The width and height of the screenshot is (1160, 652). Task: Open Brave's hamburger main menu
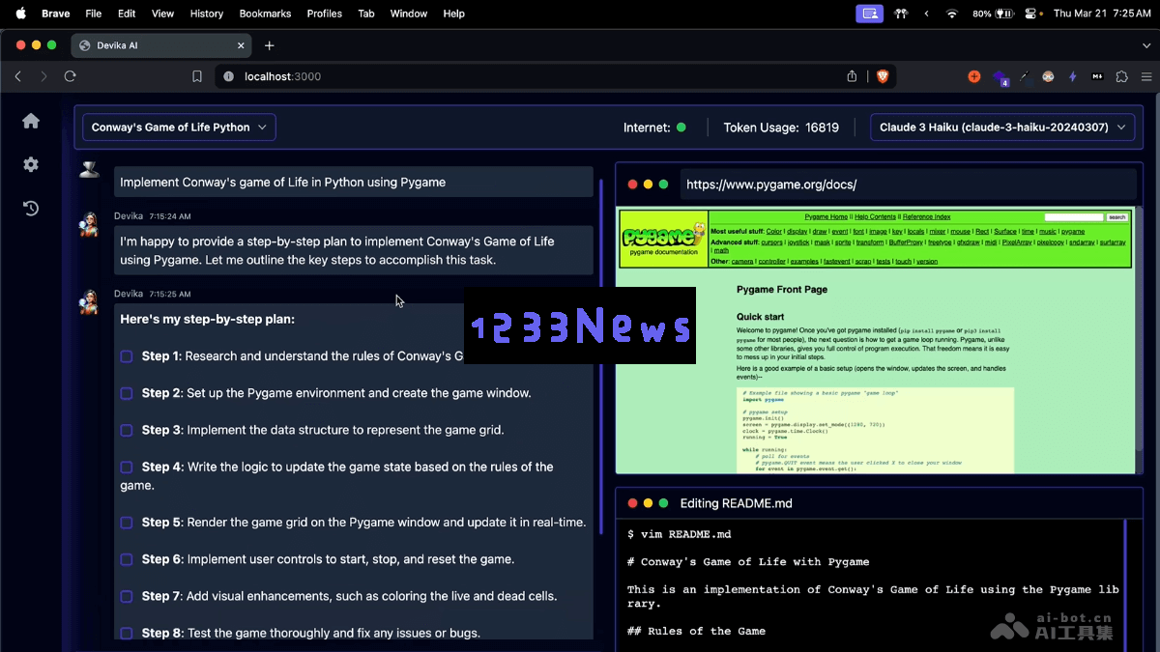1146,76
